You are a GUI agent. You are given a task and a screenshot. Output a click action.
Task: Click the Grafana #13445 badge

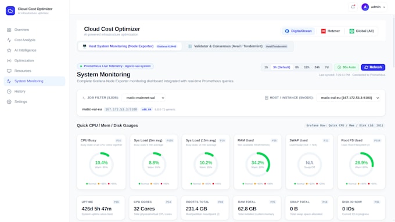pos(167,46)
